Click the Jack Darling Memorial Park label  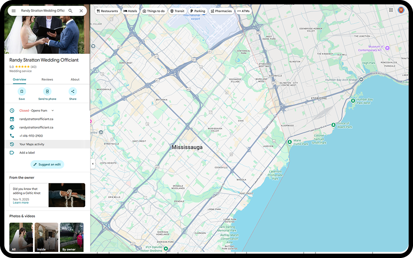pos(226,229)
